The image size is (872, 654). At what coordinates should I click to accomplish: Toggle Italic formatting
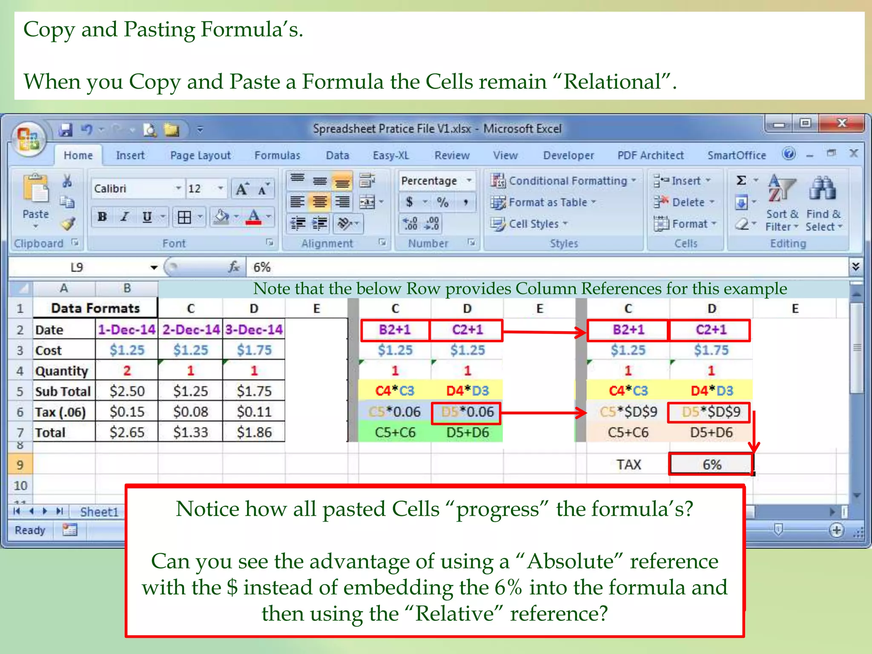[124, 217]
